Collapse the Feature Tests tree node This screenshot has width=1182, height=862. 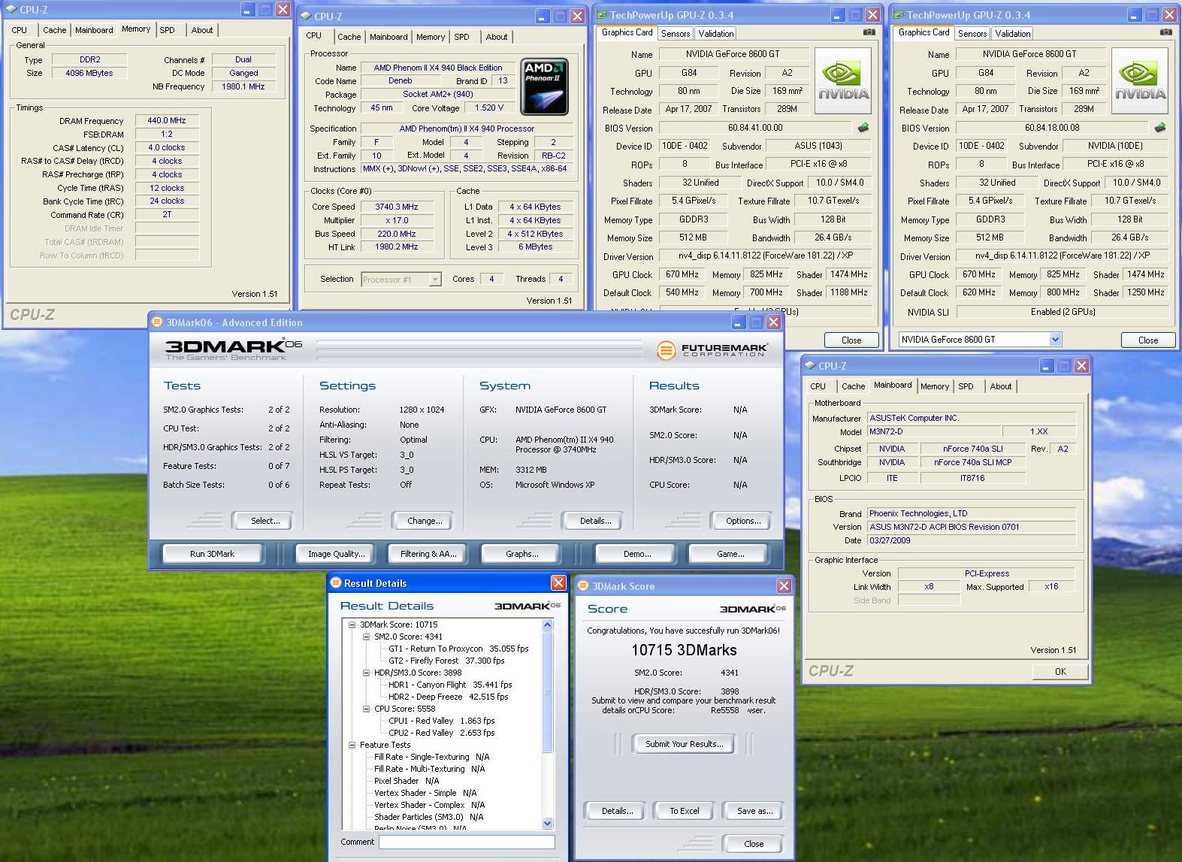coord(352,745)
